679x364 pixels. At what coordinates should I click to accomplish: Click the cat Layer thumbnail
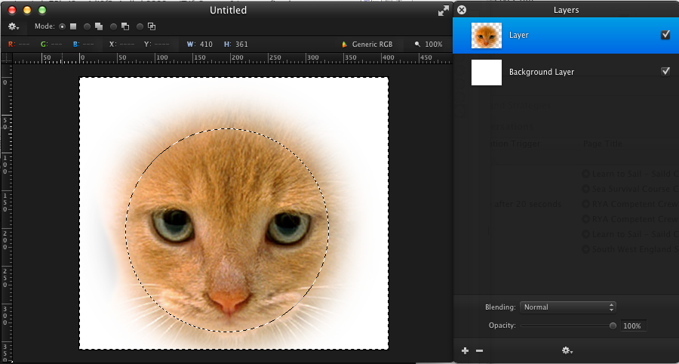[487, 35]
